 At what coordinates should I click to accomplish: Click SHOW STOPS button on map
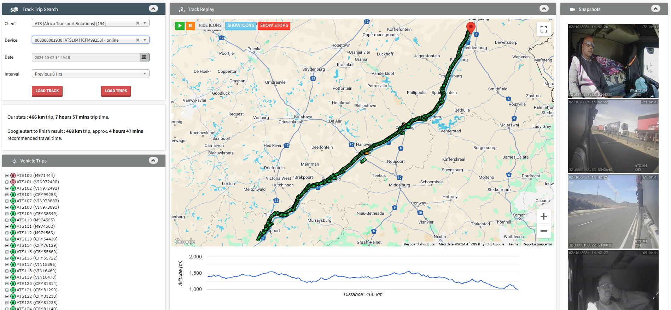coord(274,25)
